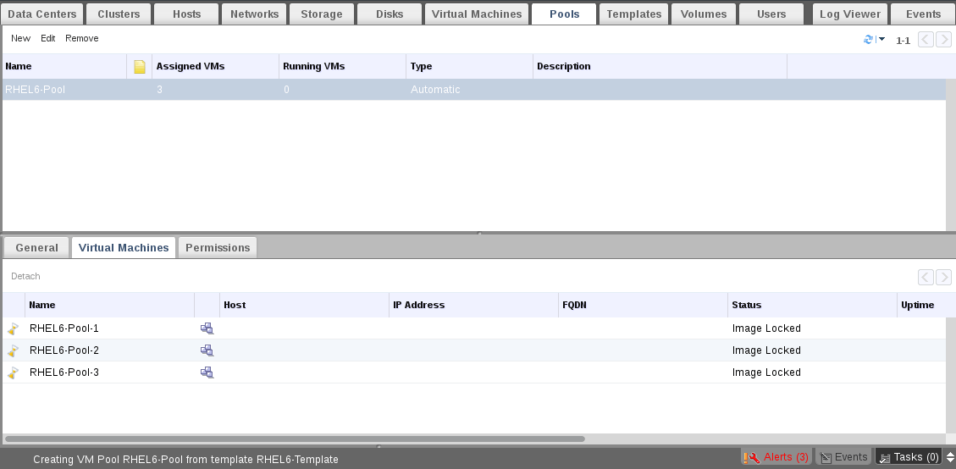Click the hourglass status icon for RHEL6-Pool-1
The width and height of the screenshot is (956, 469).
[x=14, y=328]
